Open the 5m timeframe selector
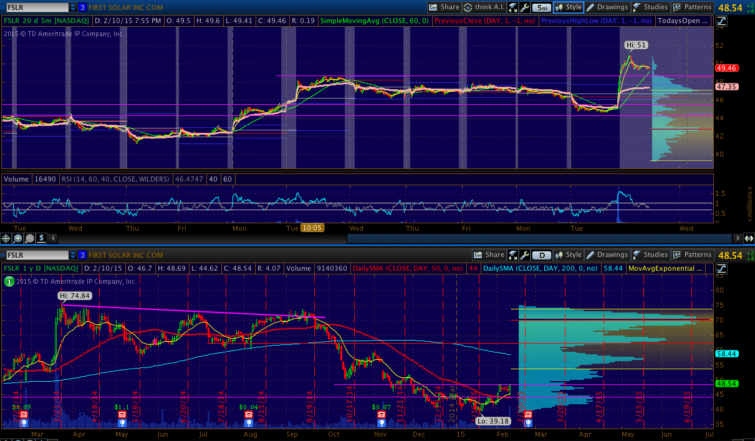The image size is (755, 441). point(542,7)
